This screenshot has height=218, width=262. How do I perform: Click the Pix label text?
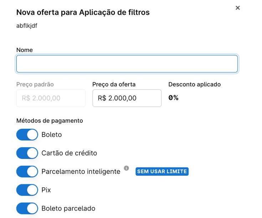(46, 190)
